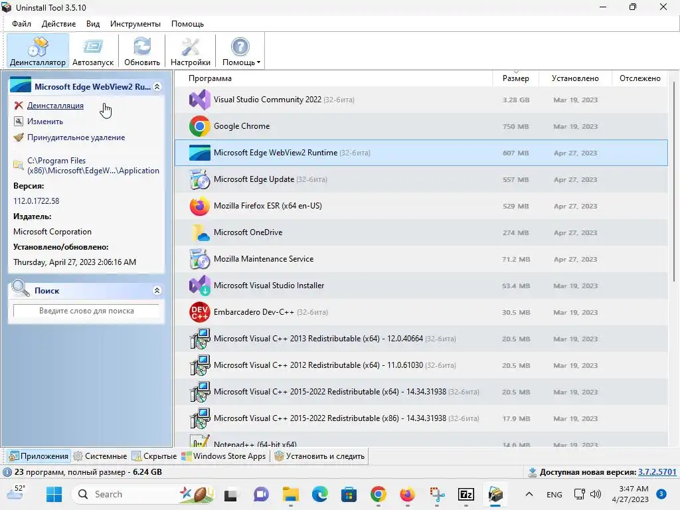Screen dimensions: 680x510
Task: Select the Notepad++ (64-bit x64) row
Action: click(x=421, y=440)
